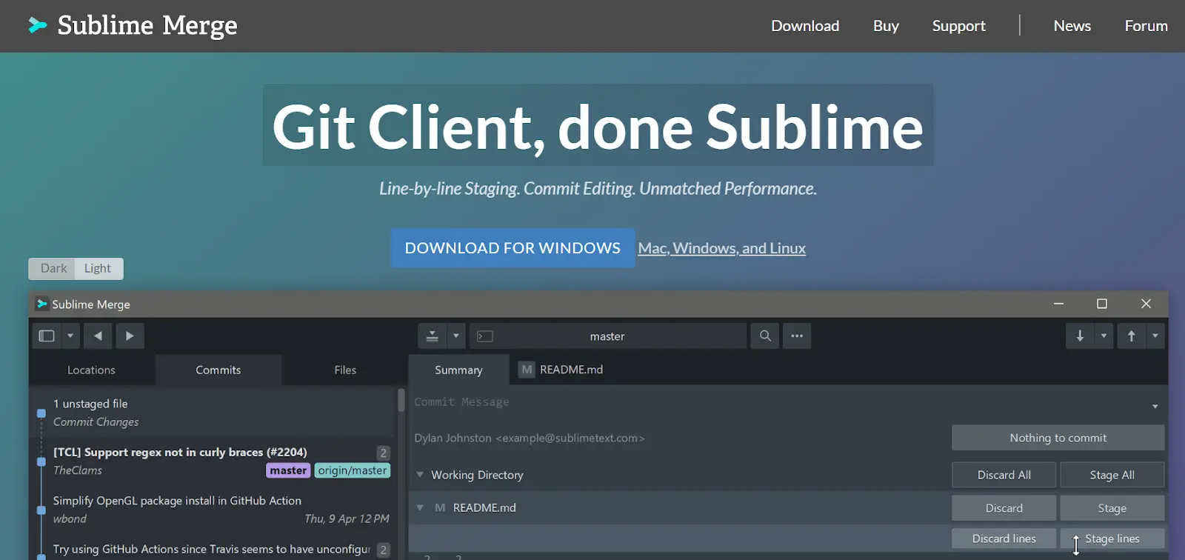This screenshot has width=1185, height=560.
Task: Click the search magnifier icon
Action: [765, 336]
